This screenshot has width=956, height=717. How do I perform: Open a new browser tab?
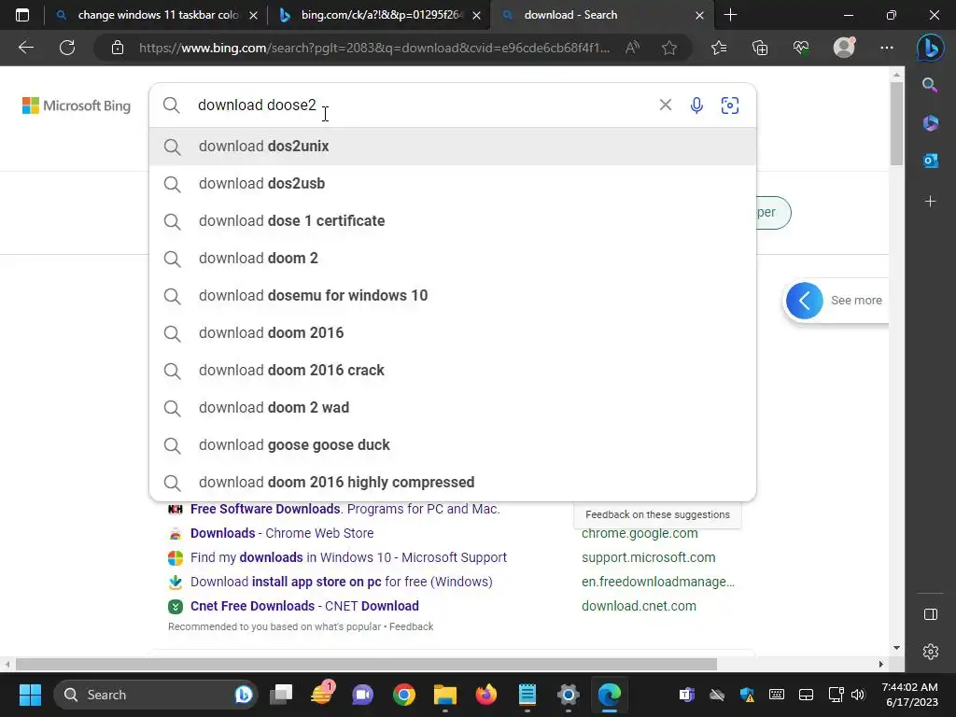(x=730, y=15)
